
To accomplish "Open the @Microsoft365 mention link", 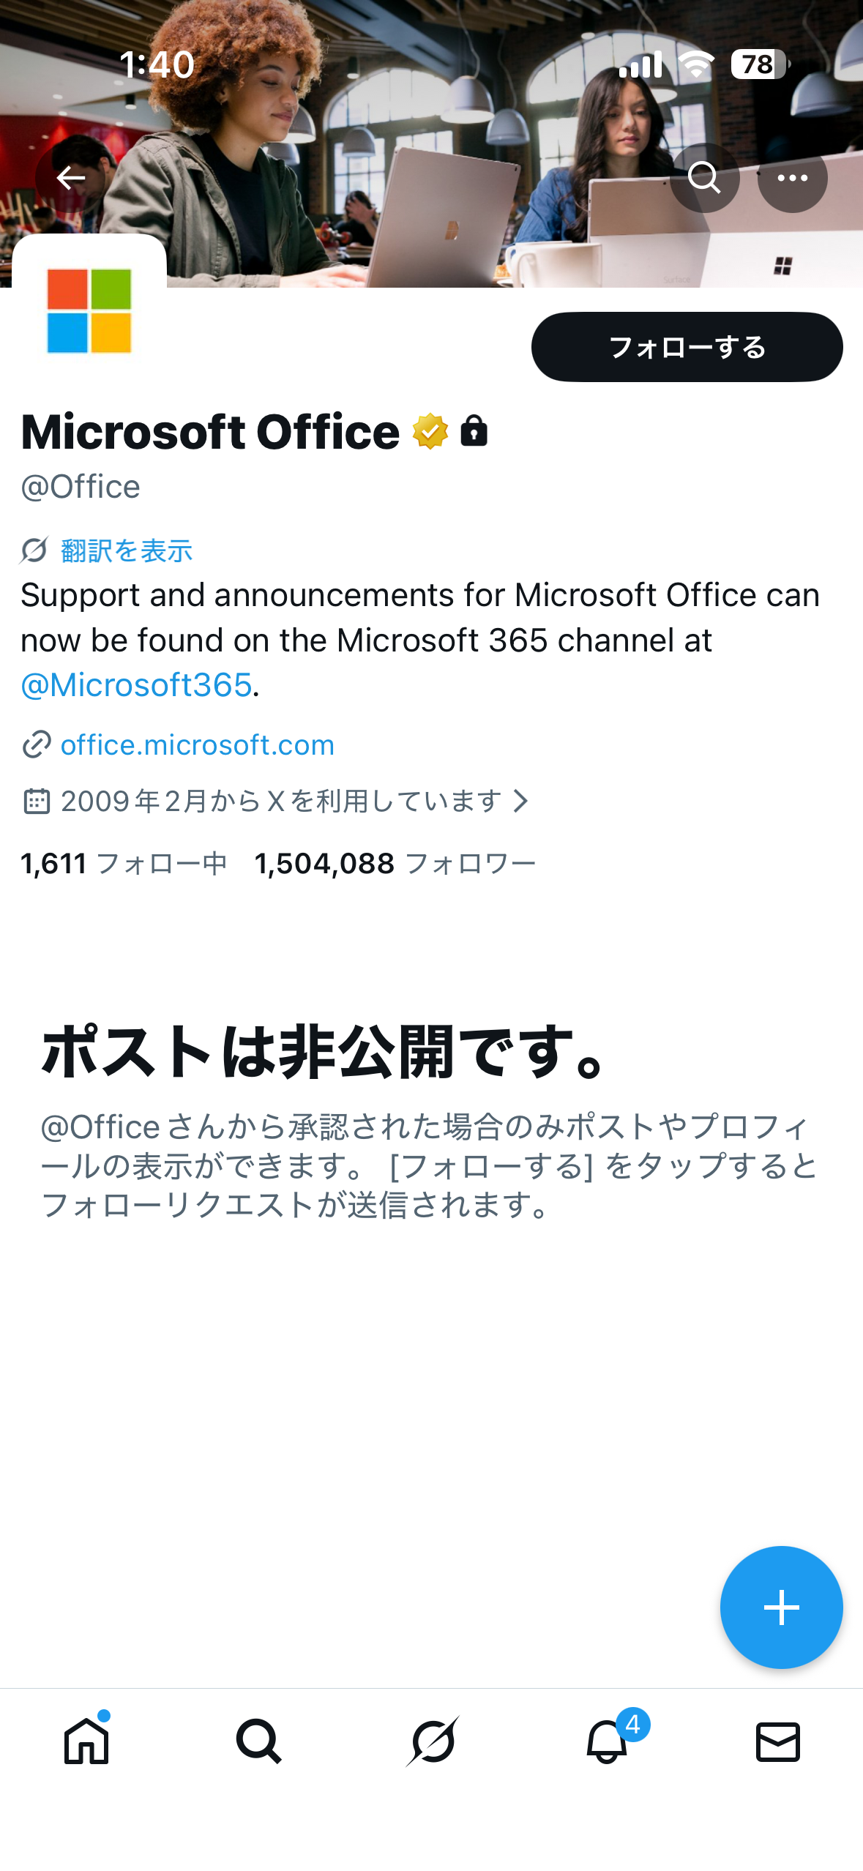I will click(x=136, y=685).
